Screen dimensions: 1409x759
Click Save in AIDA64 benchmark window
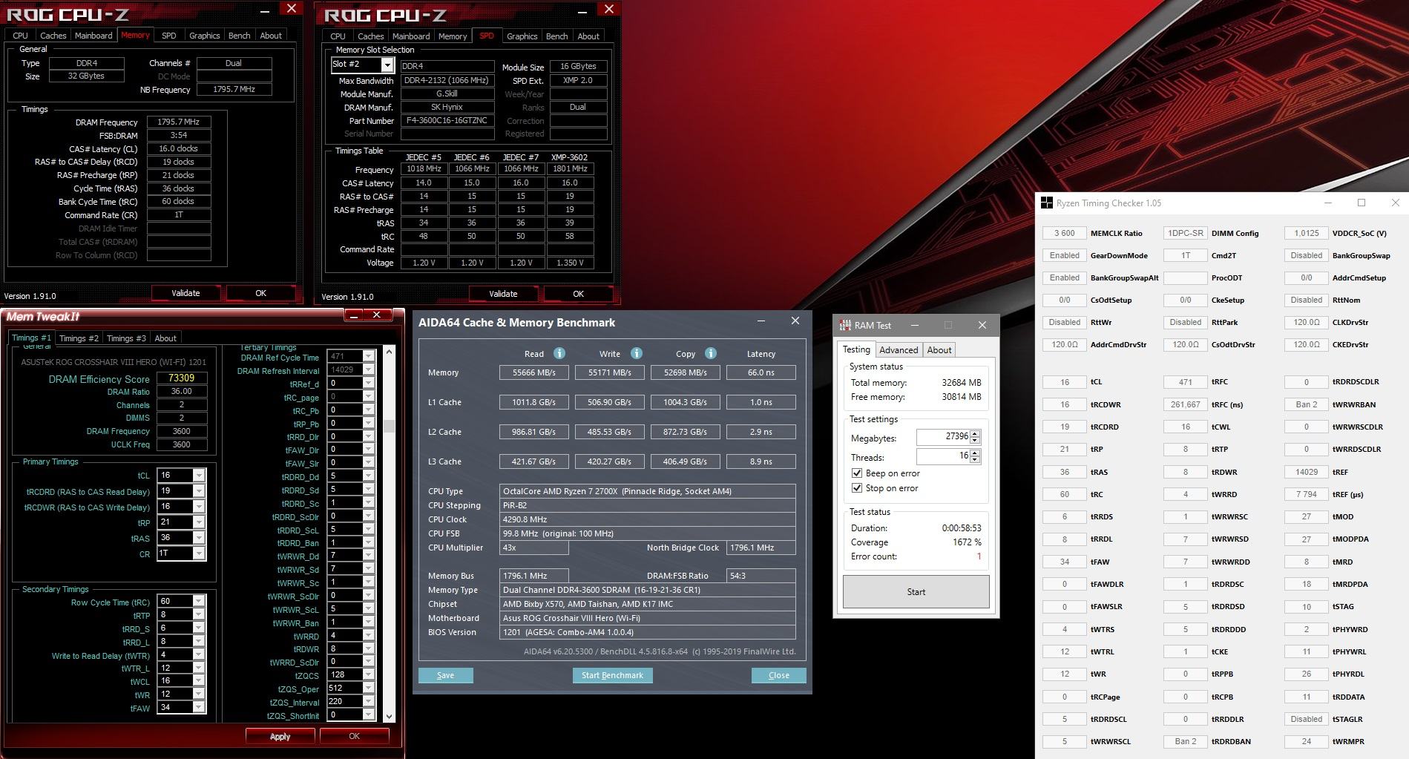pyautogui.click(x=445, y=675)
